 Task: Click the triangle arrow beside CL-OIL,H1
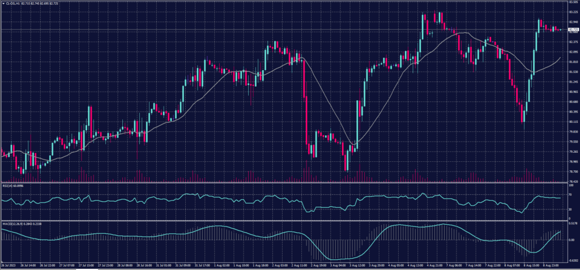(x=3, y=3)
